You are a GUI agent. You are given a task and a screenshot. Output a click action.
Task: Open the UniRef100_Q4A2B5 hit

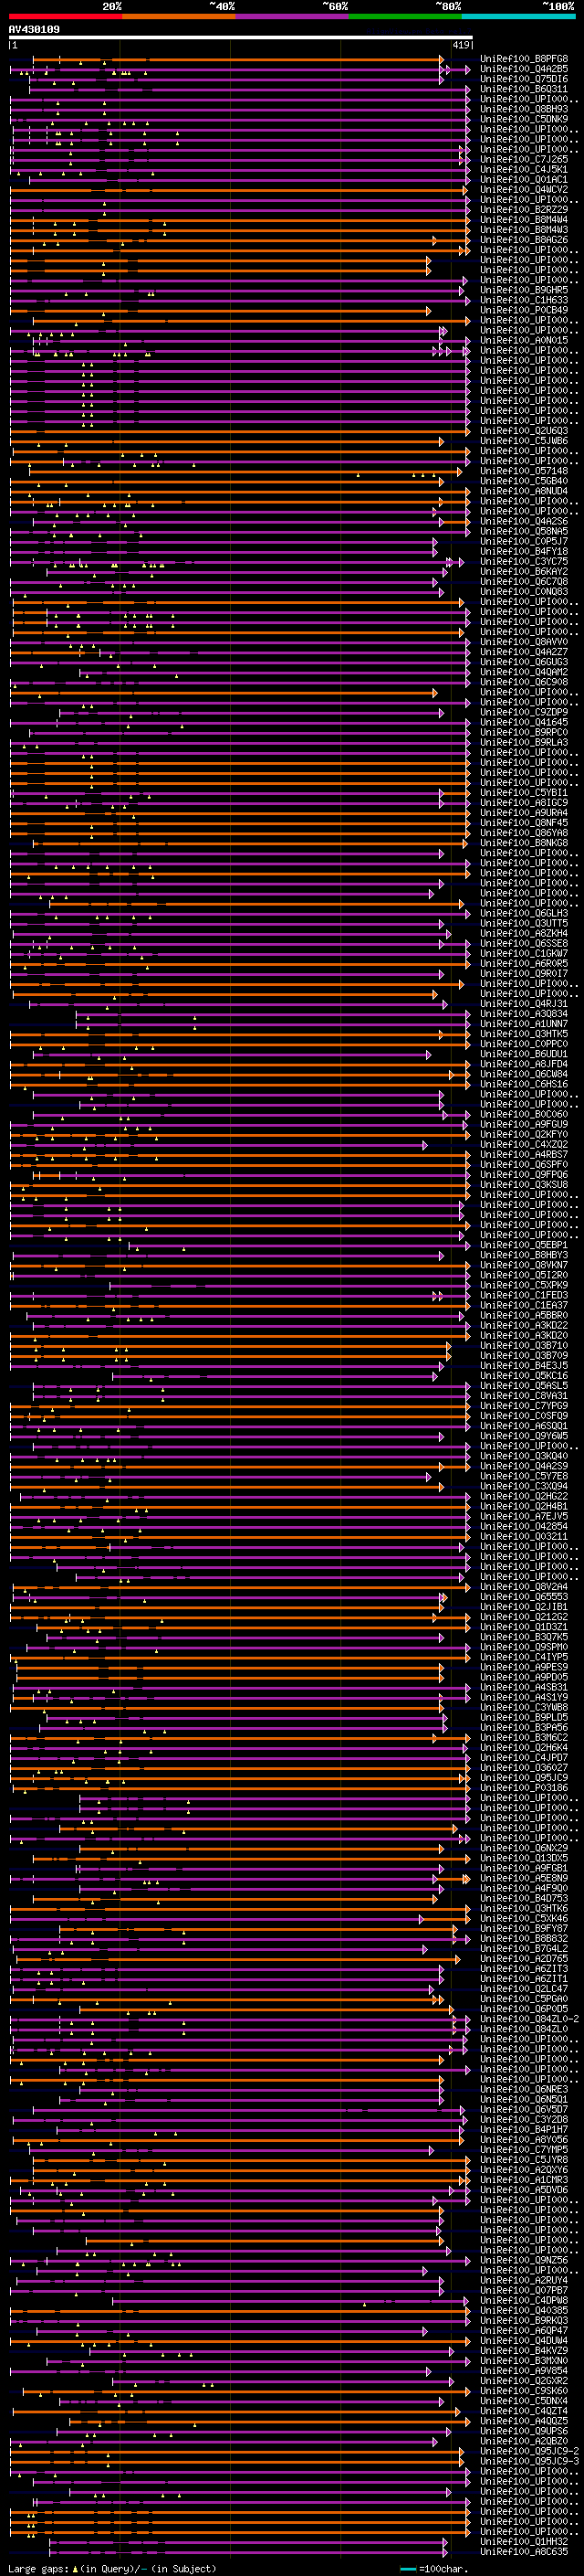[x=524, y=69]
